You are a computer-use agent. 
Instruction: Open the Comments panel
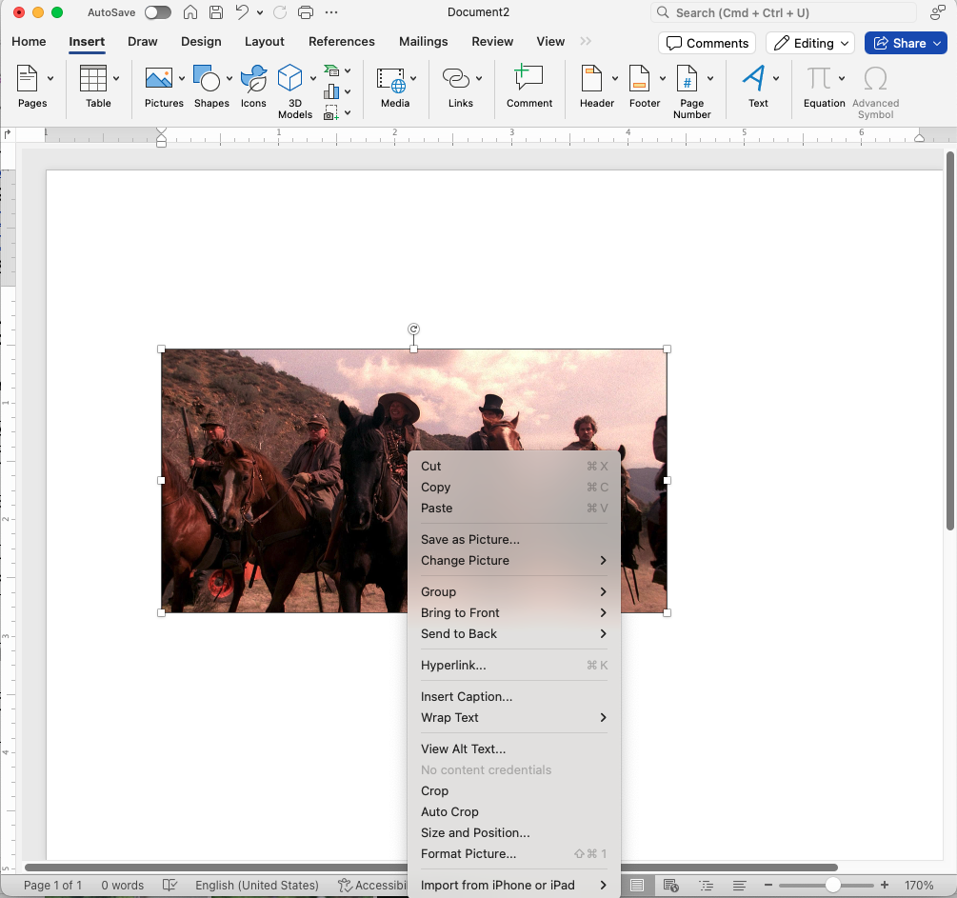(x=708, y=43)
